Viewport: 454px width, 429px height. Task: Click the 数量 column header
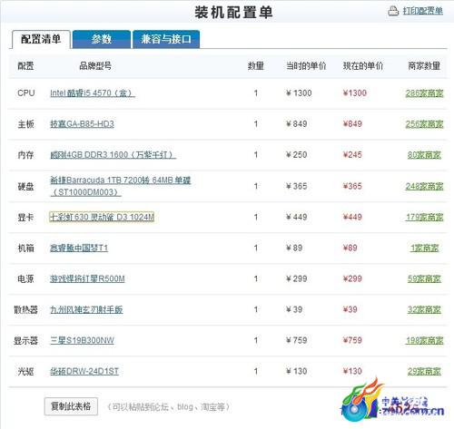[256, 65]
